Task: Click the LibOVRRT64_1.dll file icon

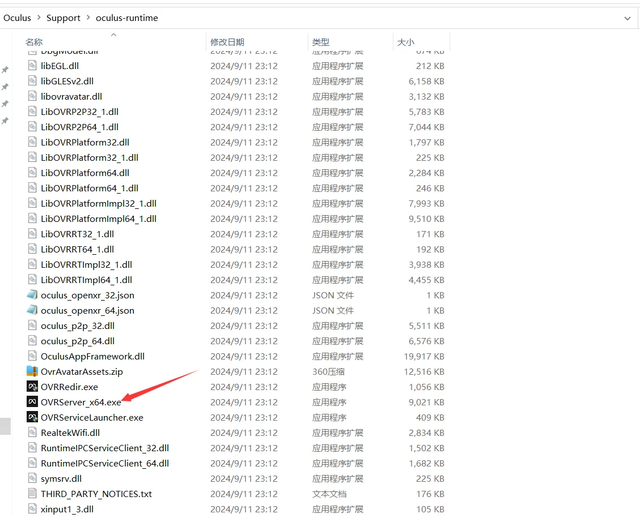Action: pyautogui.click(x=32, y=249)
